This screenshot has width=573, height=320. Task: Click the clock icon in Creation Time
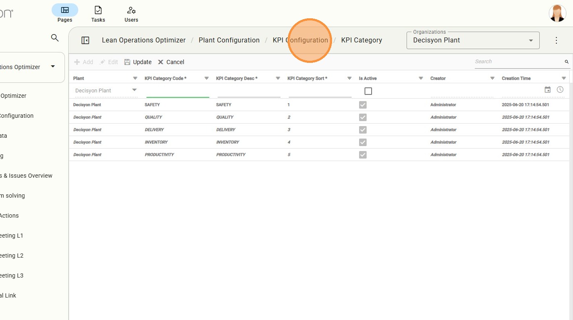tap(560, 90)
